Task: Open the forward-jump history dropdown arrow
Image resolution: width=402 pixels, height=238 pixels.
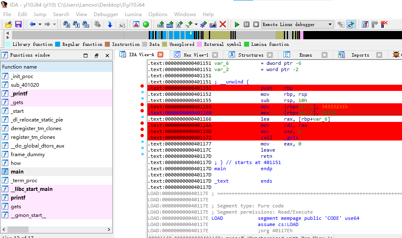Action: pyautogui.click(x=54, y=24)
